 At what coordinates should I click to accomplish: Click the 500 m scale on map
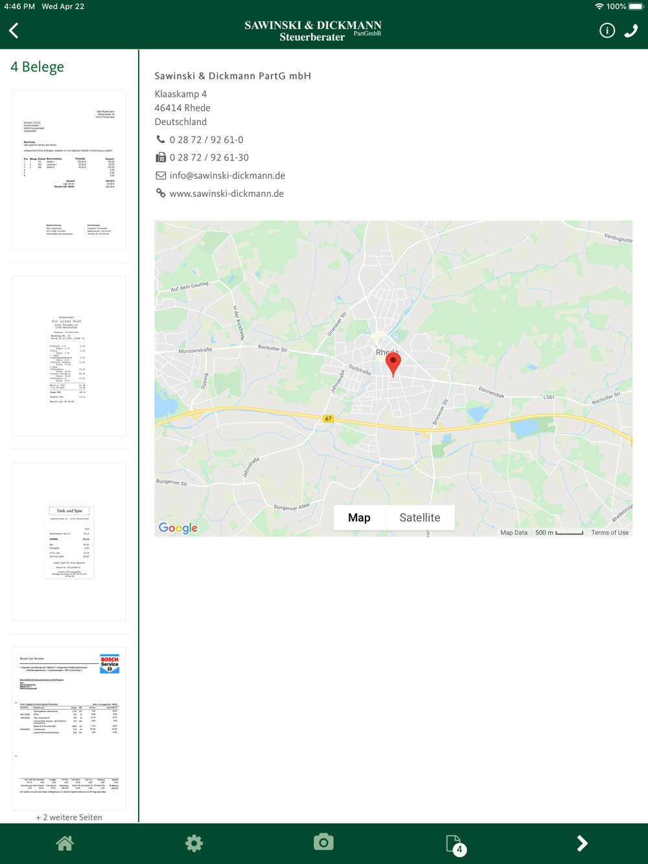point(559,532)
